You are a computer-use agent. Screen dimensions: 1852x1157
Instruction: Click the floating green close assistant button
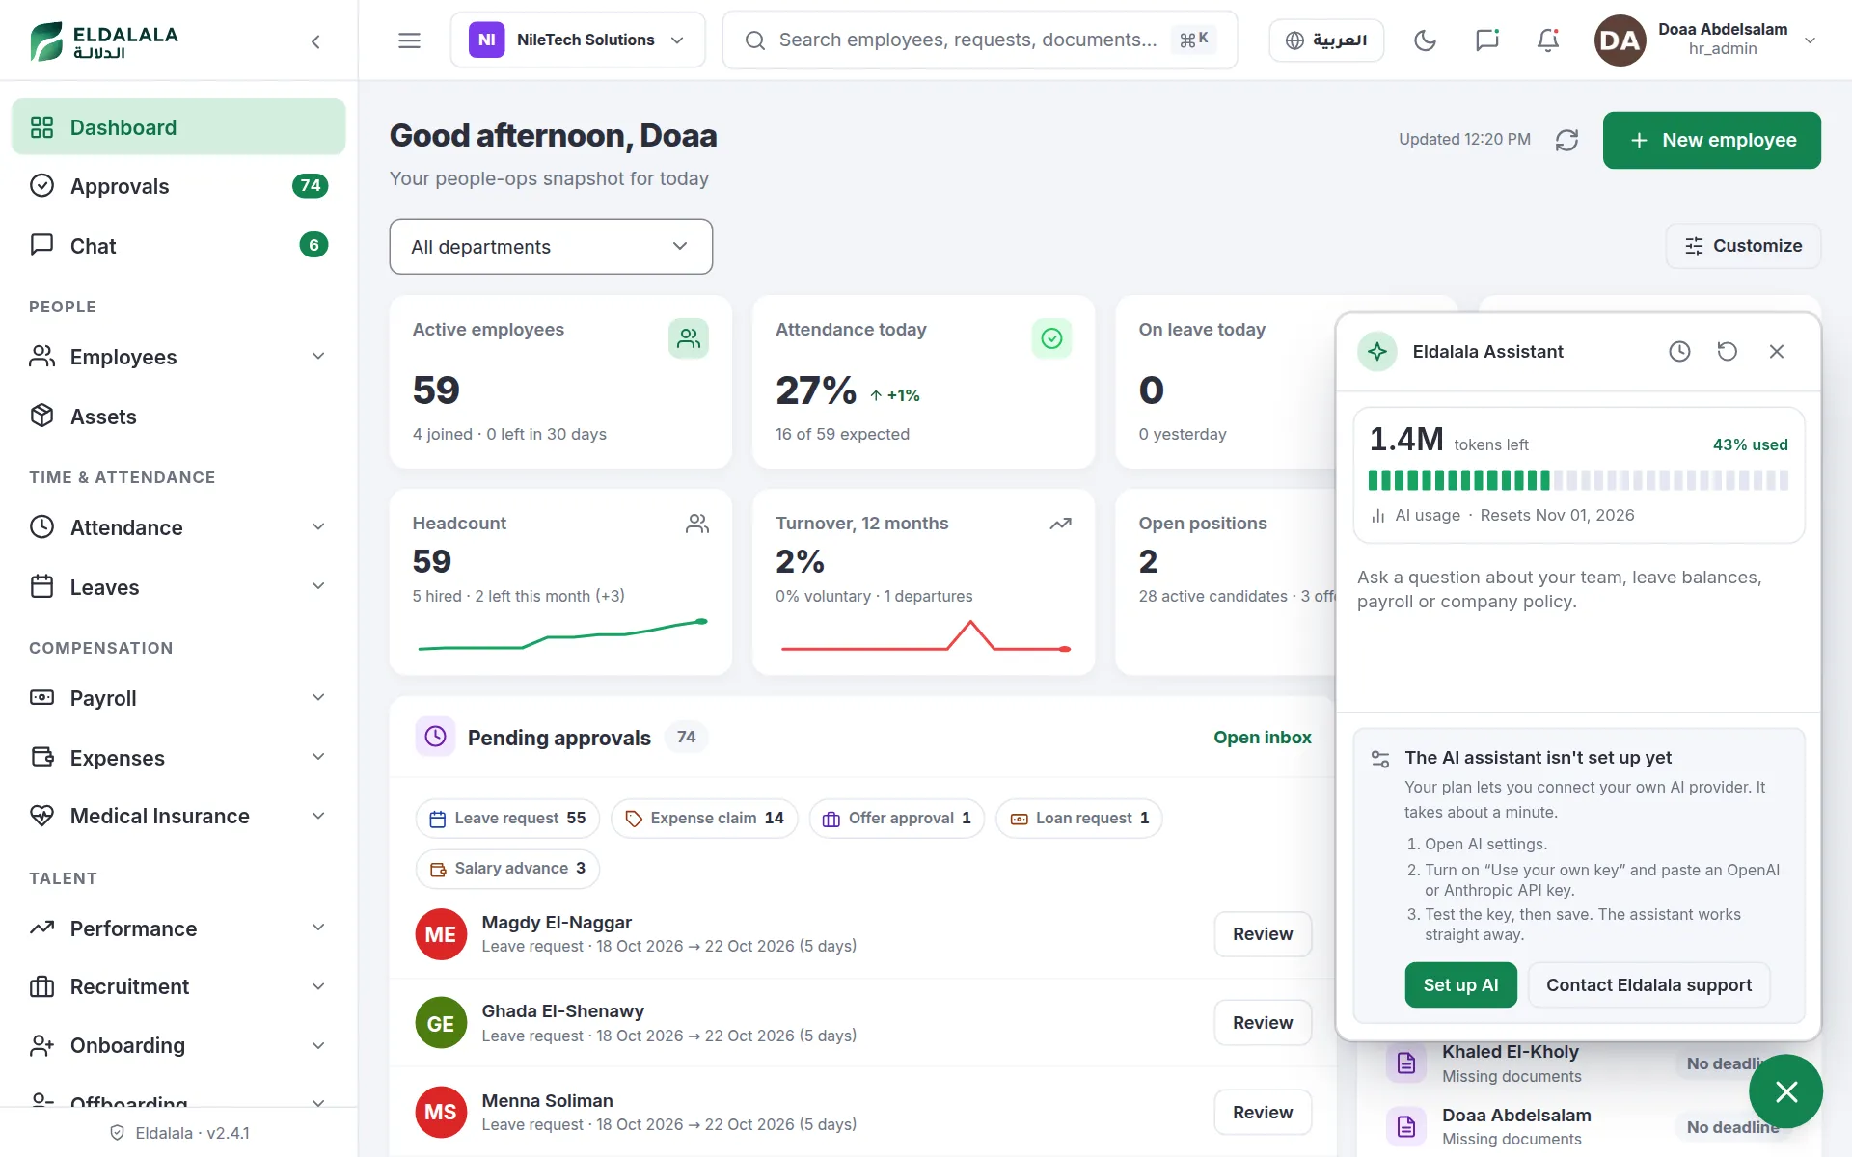point(1785,1091)
